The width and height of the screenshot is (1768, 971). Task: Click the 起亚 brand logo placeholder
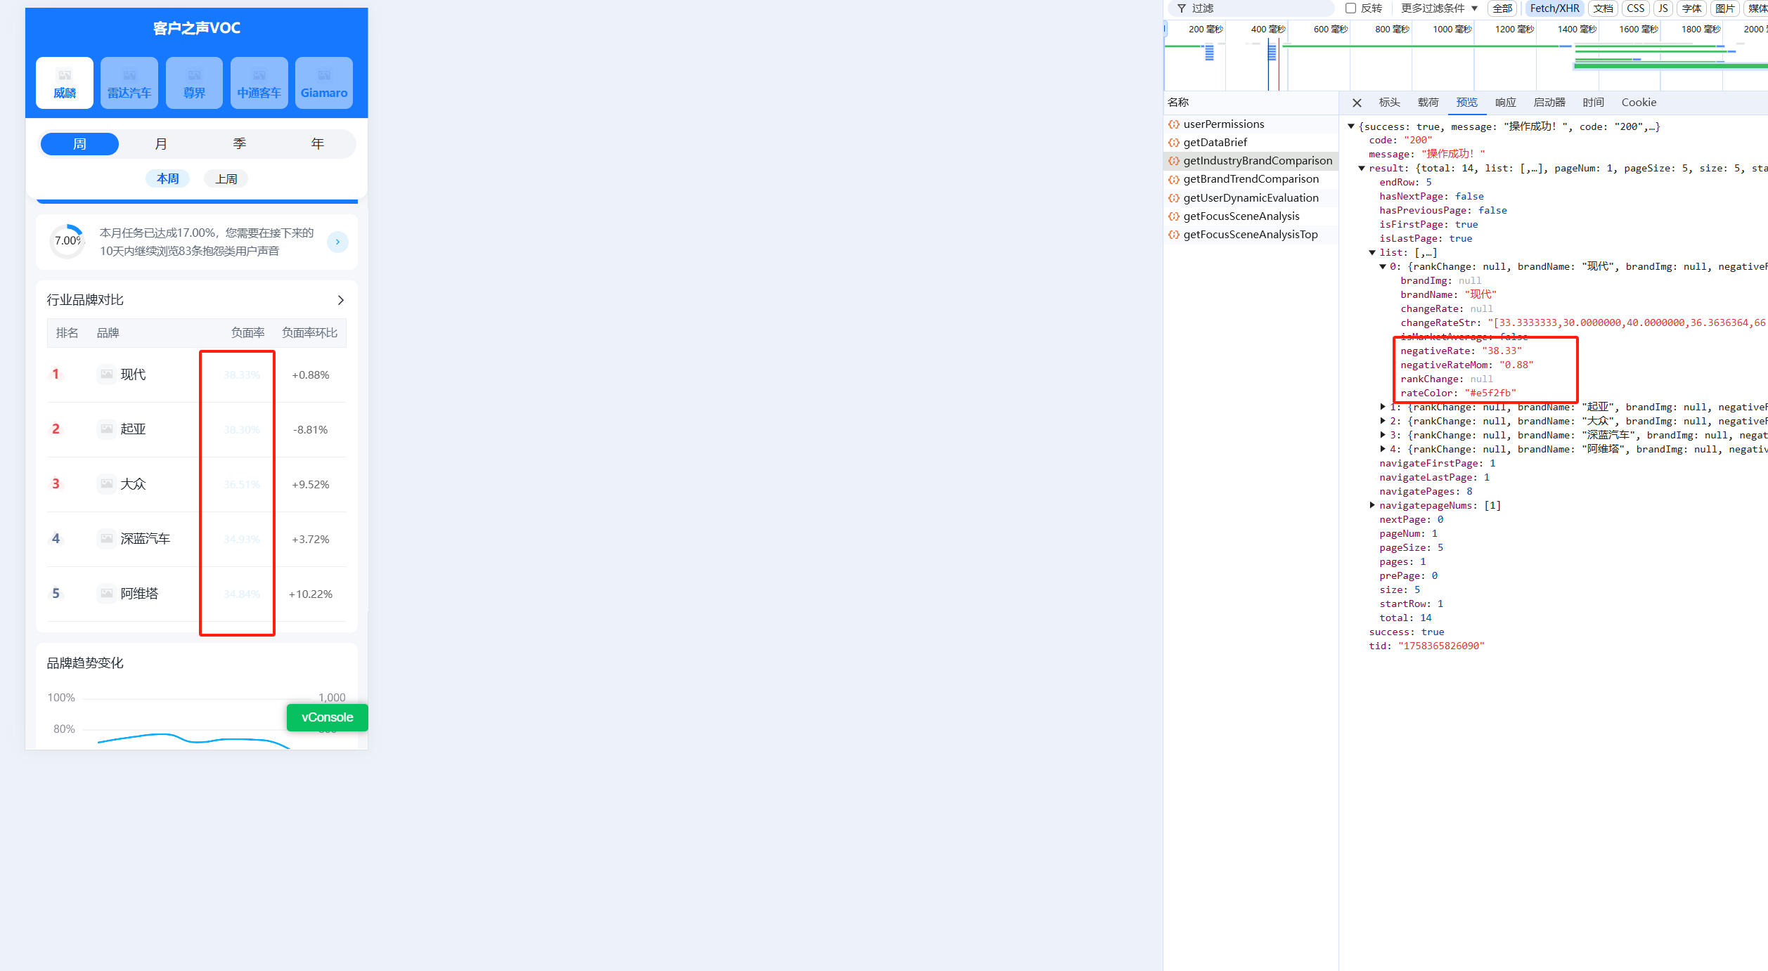[x=106, y=429]
